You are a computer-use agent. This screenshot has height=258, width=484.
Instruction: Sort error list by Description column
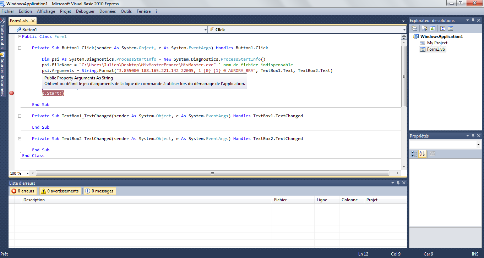point(146,200)
